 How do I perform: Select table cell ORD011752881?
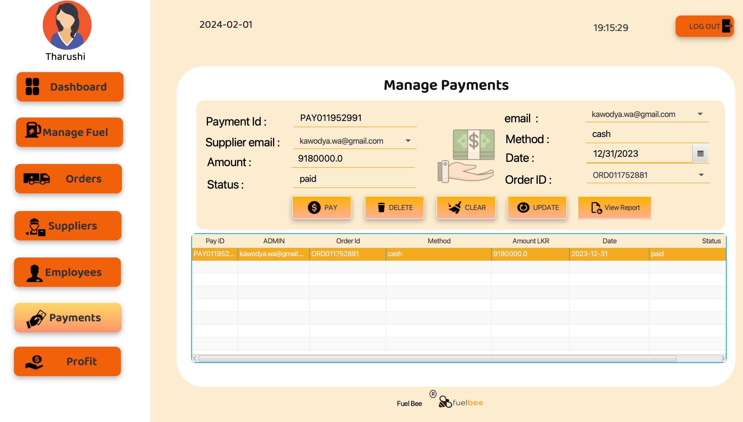point(348,254)
